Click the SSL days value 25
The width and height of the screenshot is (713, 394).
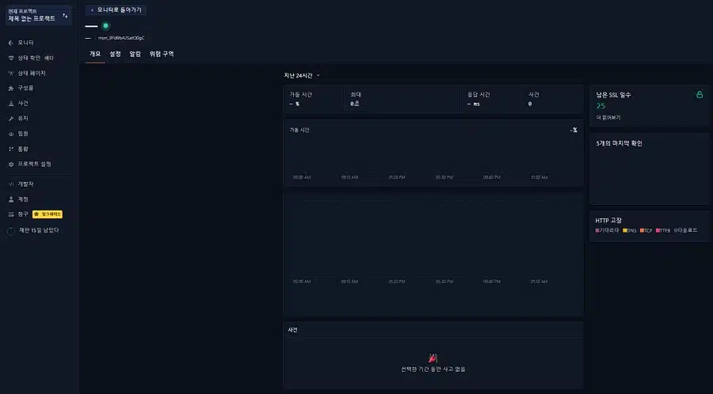coord(601,106)
